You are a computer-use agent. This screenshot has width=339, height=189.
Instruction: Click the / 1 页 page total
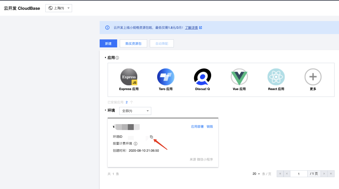tap(314, 174)
